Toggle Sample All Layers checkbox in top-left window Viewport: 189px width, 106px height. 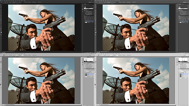[x=32, y=2]
